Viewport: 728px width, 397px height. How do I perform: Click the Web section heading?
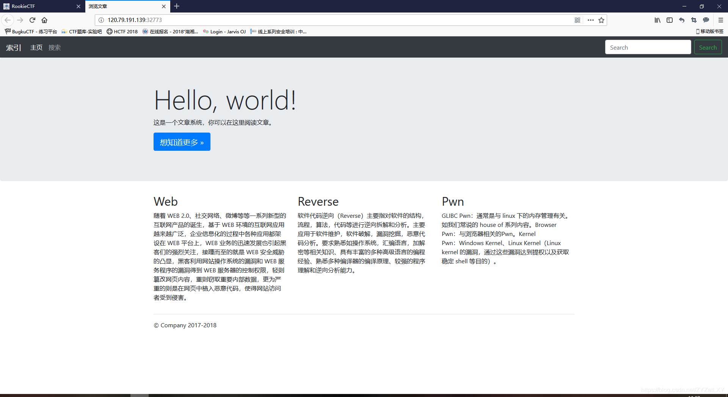(166, 202)
